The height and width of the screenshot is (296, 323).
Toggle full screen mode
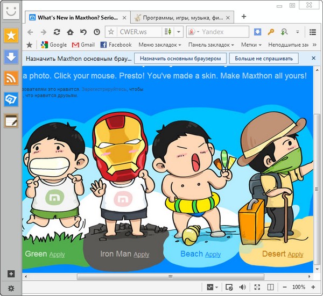click(x=257, y=287)
